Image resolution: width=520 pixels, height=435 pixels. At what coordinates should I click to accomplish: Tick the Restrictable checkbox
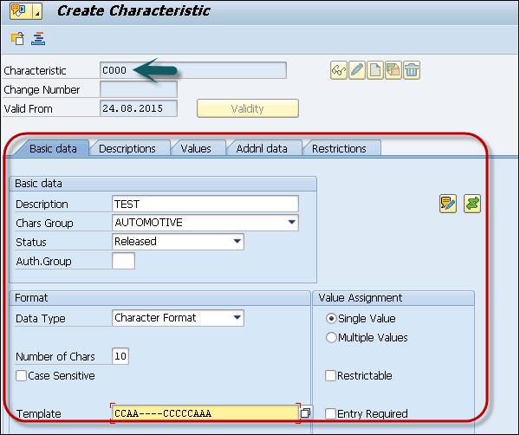point(330,376)
